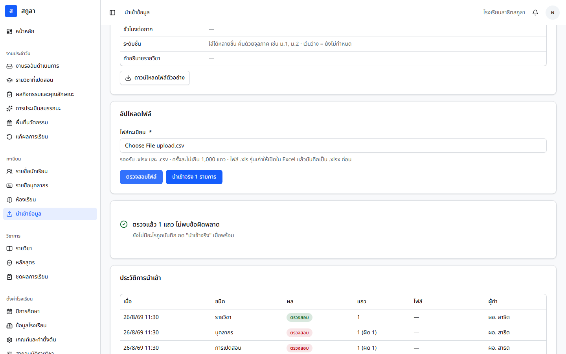The width and height of the screenshot is (566, 354).
Task: Click the คำอธิบายรายวิชา field row label
Action: tap(141, 59)
